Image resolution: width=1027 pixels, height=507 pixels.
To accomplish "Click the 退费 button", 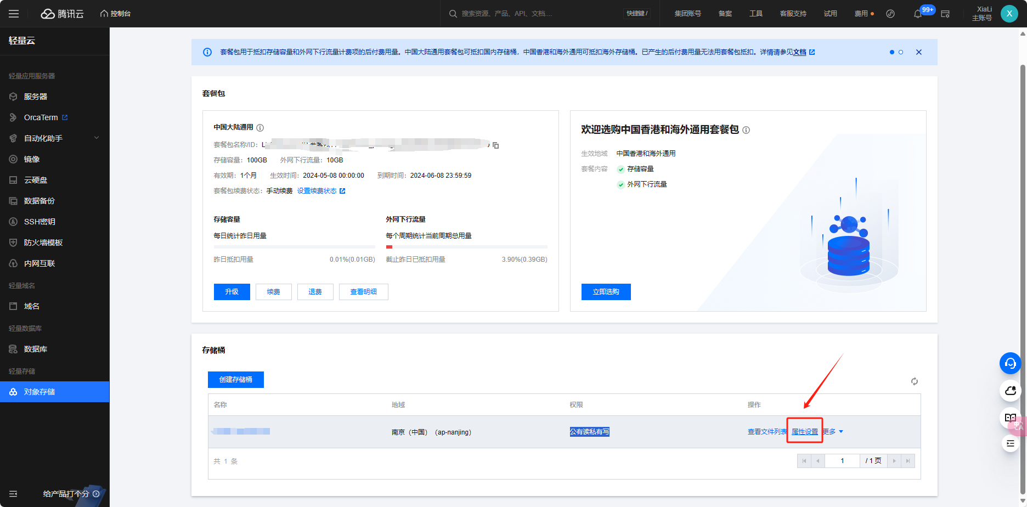I will point(315,292).
